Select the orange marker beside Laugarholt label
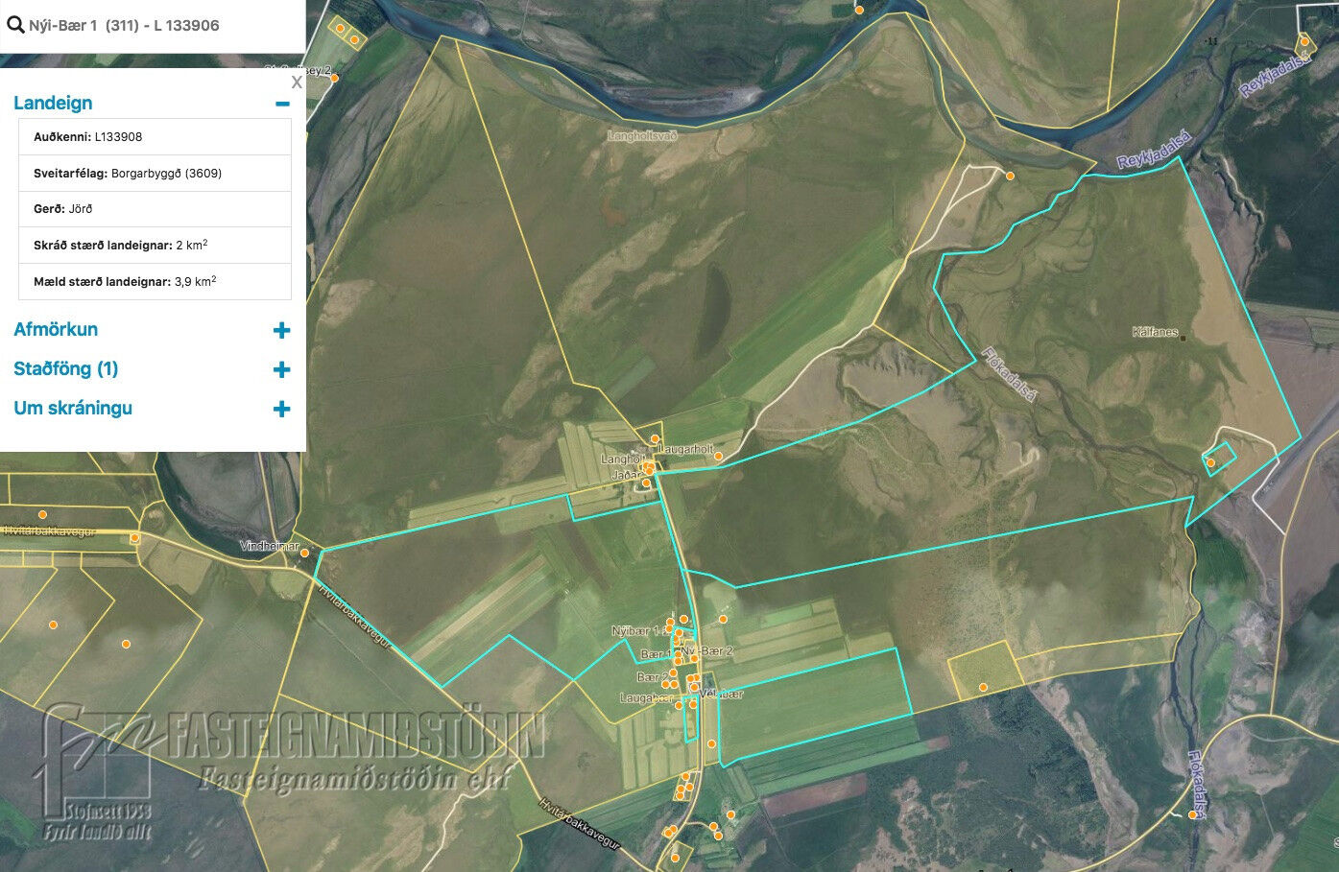 pyautogui.click(x=718, y=457)
